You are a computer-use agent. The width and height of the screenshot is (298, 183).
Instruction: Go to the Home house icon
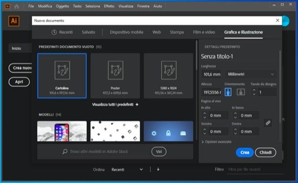tap(17, 6)
